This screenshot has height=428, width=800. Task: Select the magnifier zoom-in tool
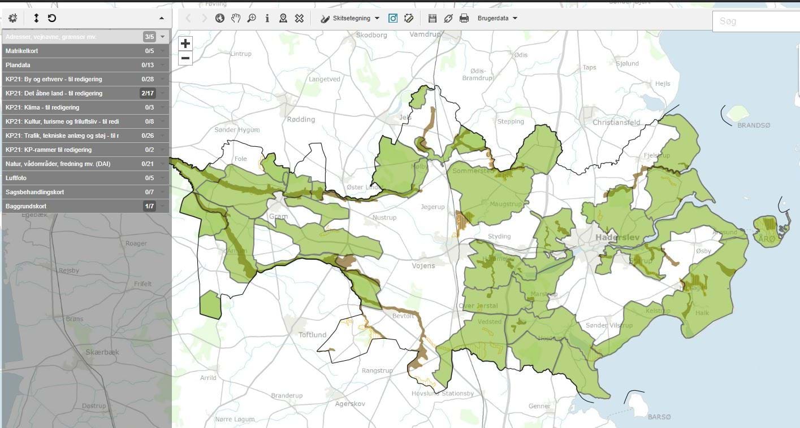pos(252,18)
